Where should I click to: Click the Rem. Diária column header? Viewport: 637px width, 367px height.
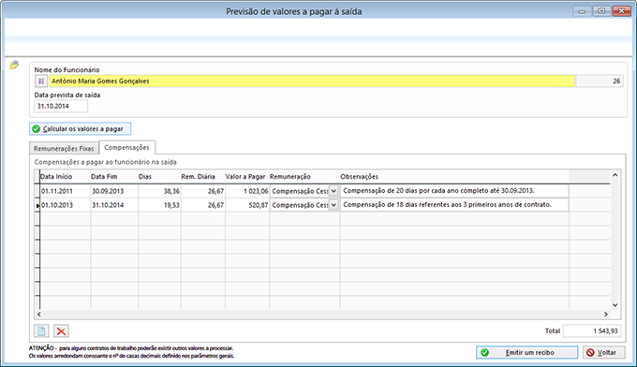tap(202, 177)
